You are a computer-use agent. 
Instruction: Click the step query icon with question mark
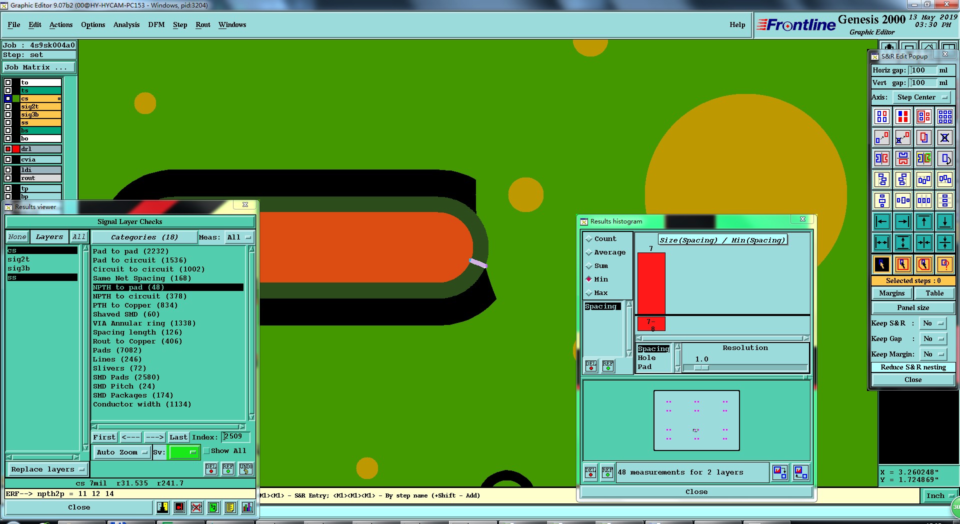pyautogui.click(x=944, y=264)
